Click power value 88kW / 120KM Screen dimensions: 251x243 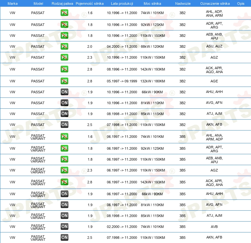click(152, 46)
